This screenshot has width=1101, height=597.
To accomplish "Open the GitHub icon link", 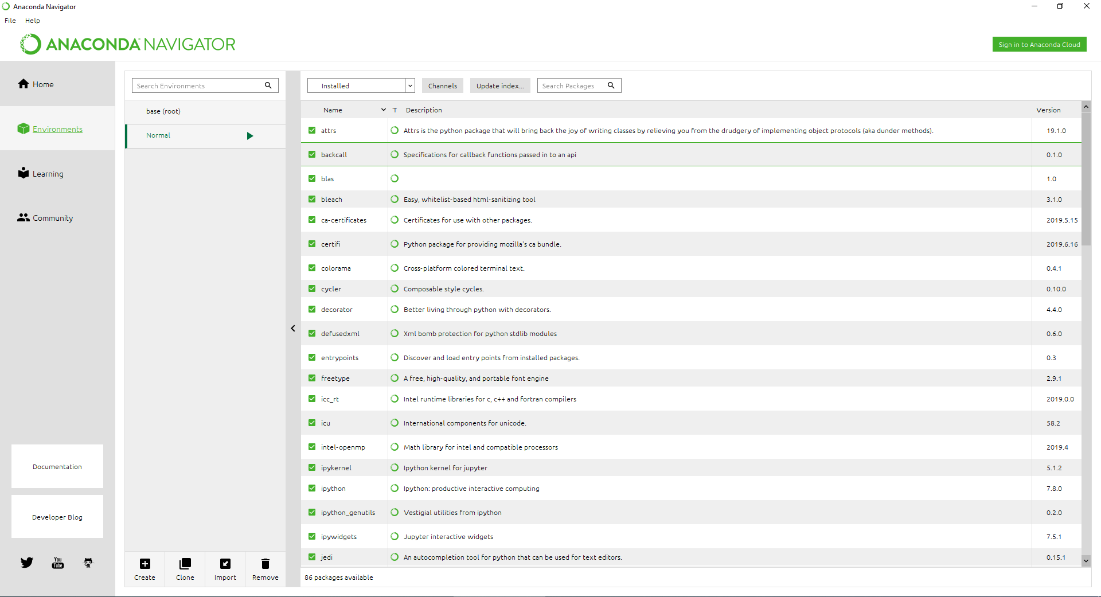I will tap(88, 563).
